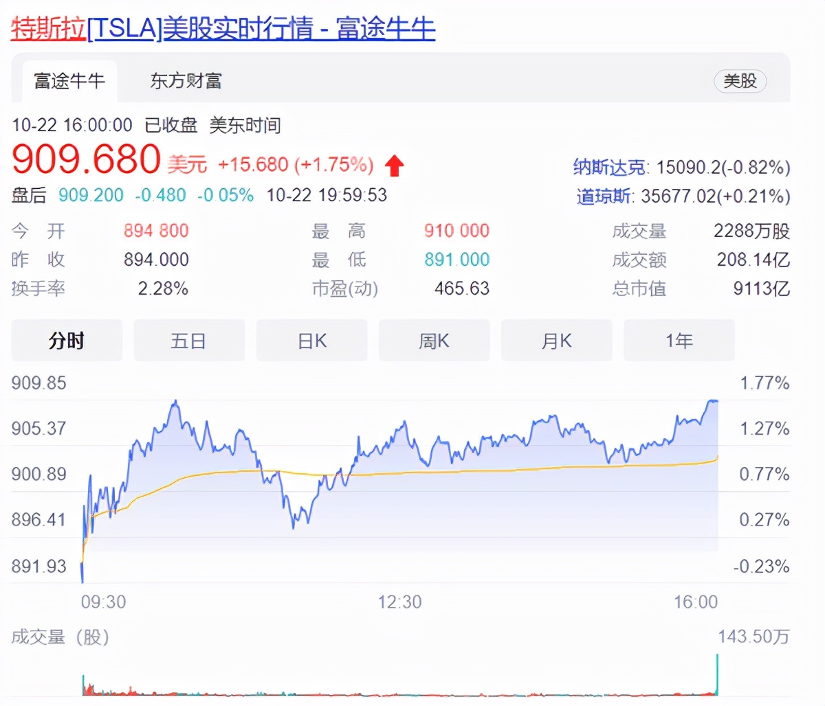Click the 美元 currency label
The image size is (825, 706).
187,164
